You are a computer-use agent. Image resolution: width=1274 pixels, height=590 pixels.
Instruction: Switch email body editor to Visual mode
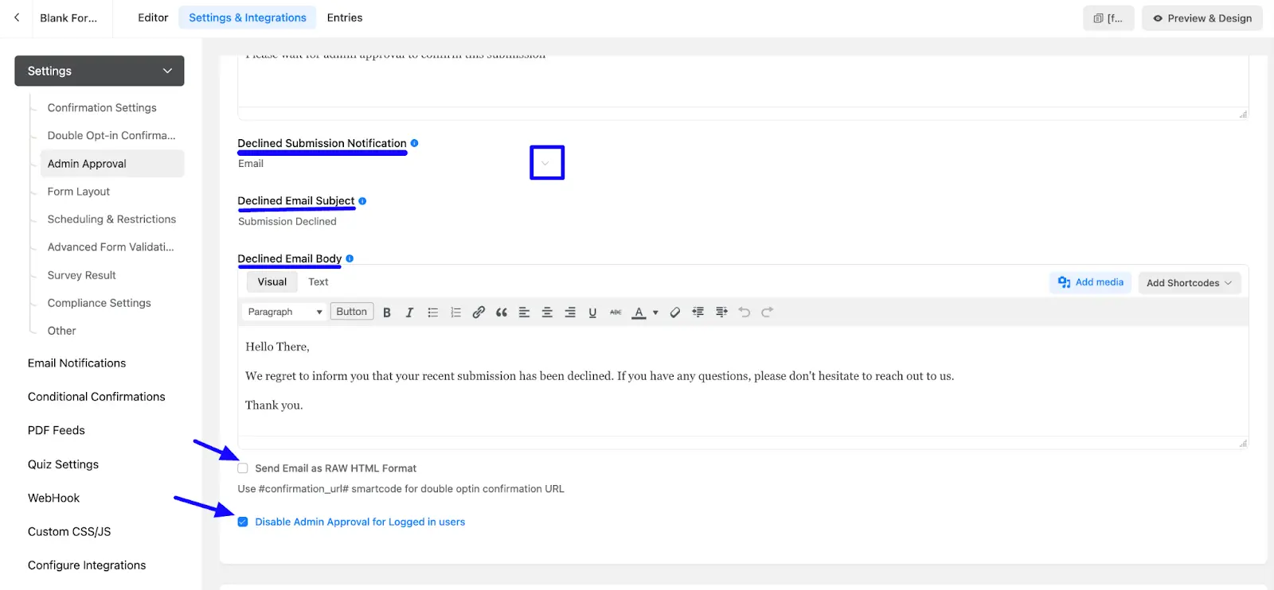272,282
